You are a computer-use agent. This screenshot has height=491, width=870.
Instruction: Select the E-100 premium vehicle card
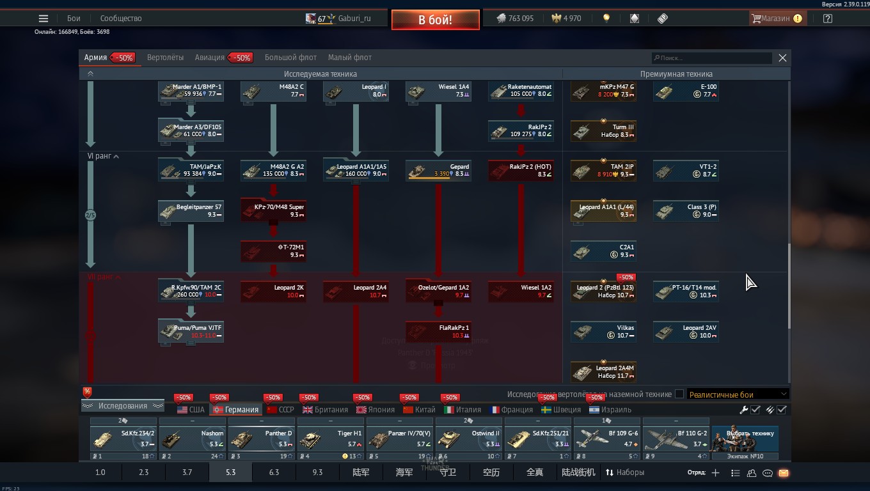click(x=686, y=91)
